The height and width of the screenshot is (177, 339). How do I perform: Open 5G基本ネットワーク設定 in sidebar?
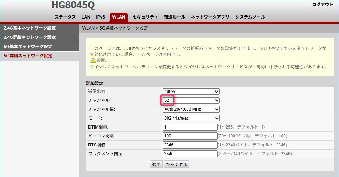[40, 47]
